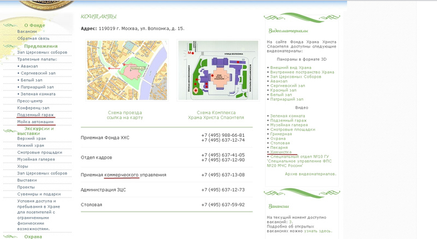Select Отдел кадров phone +7 (495) 637-41-05
The image size is (437, 239).
[223, 155]
